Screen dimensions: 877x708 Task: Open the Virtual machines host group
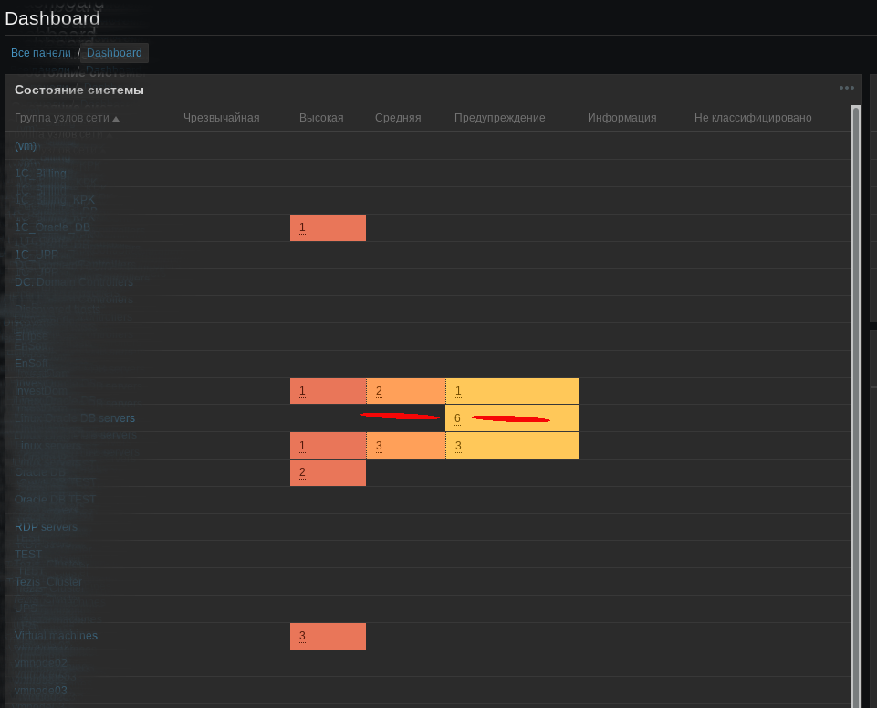point(56,636)
